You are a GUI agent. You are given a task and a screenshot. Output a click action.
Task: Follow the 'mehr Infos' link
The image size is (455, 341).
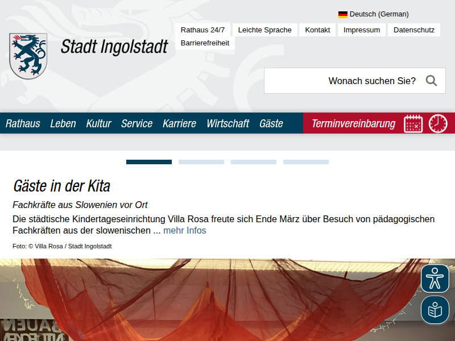pyautogui.click(x=185, y=230)
